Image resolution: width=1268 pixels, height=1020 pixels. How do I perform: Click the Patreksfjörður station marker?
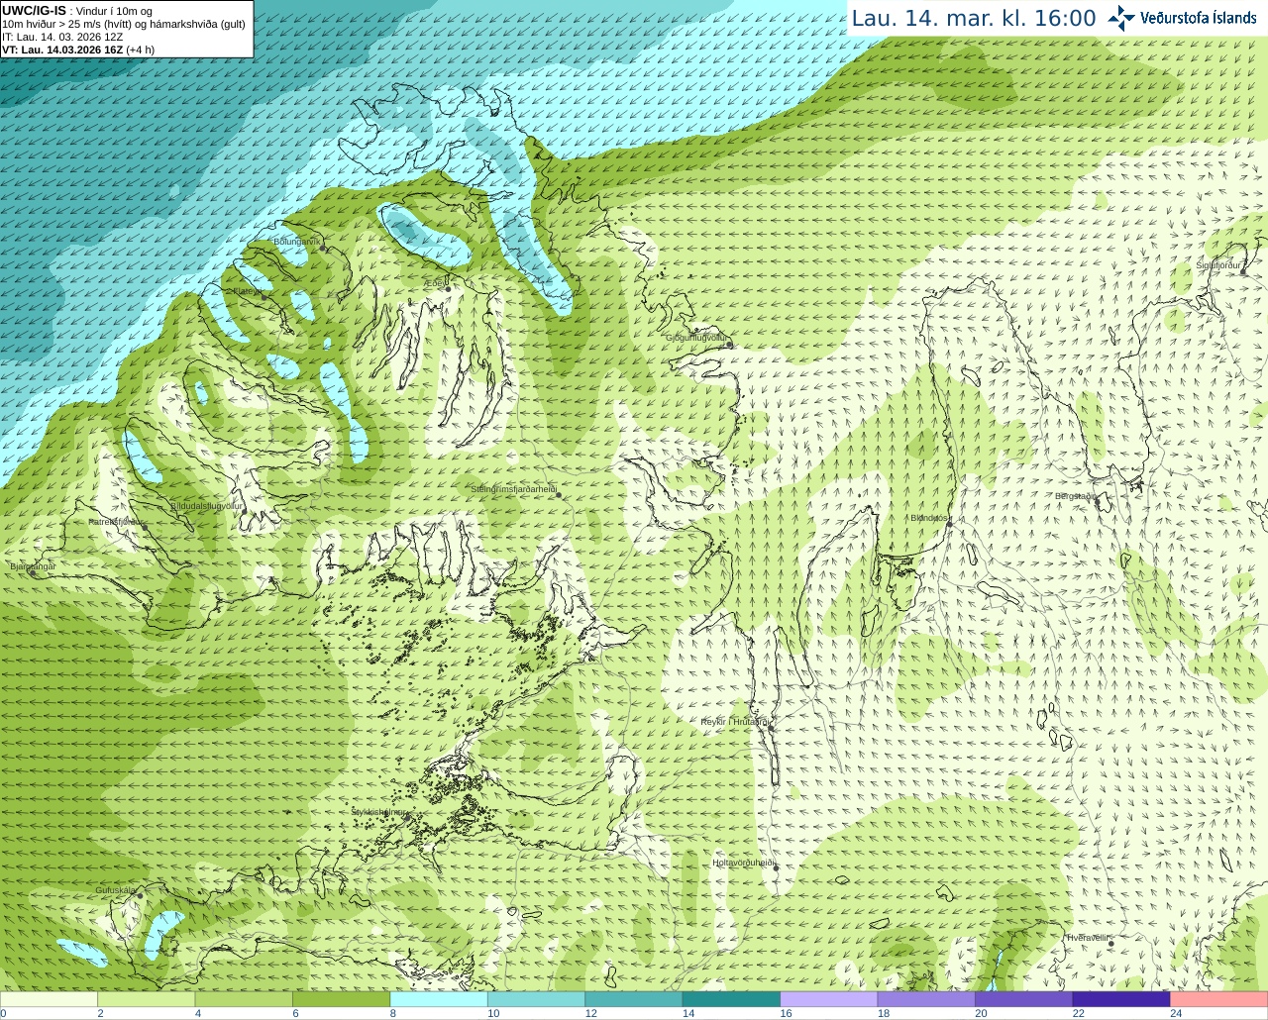(143, 526)
